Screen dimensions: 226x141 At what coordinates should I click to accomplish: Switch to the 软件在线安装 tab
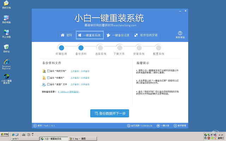tap(146, 35)
